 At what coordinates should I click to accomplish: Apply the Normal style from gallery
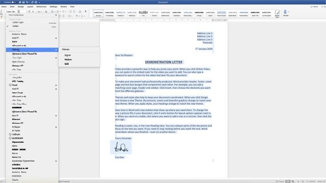coord(98,14)
